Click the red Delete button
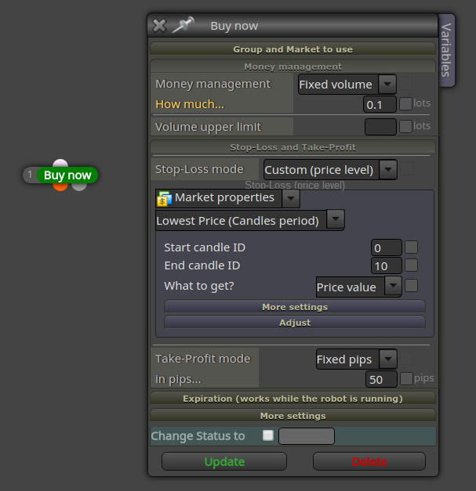The height and width of the screenshot is (491, 476). click(369, 461)
